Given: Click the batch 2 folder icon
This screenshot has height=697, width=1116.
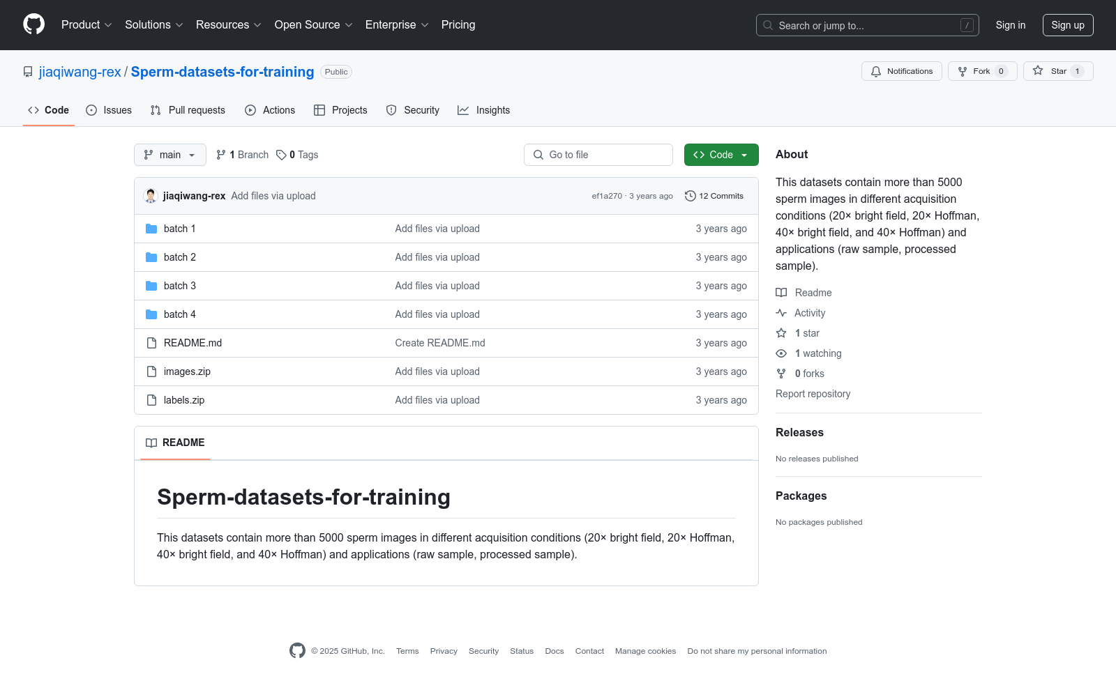Looking at the screenshot, I should coord(151,257).
